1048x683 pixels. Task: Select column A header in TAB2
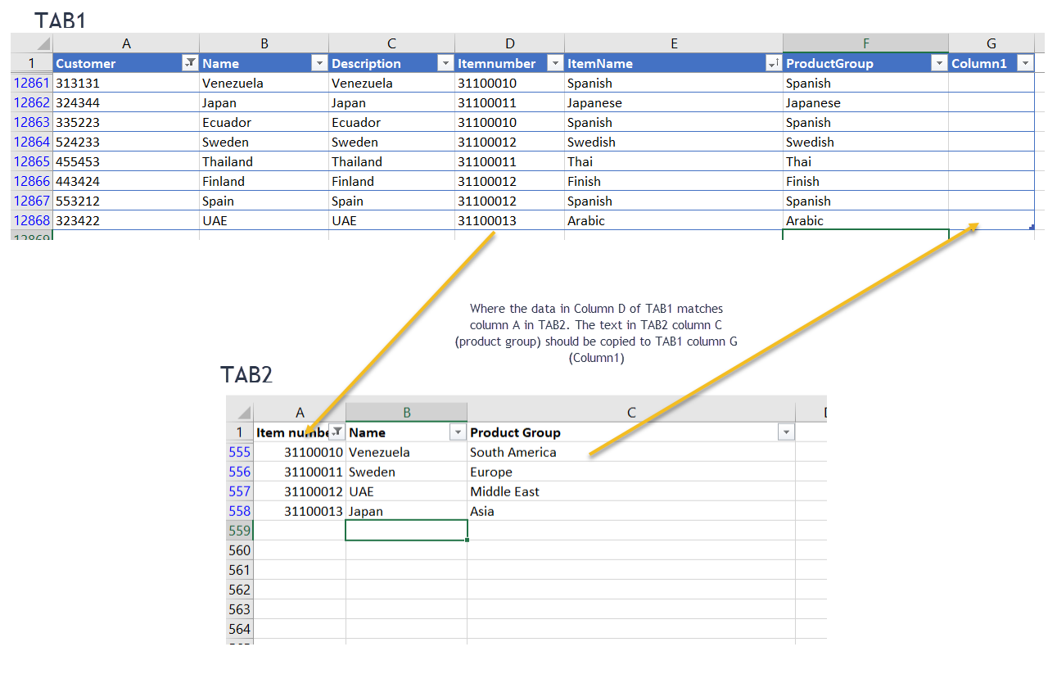[300, 413]
